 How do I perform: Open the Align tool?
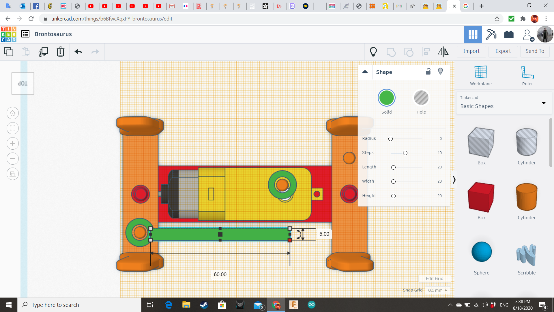coord(426,52)
